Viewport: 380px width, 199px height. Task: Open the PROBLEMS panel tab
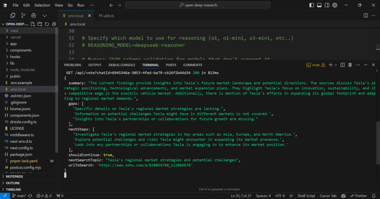(x=72, y=65)
